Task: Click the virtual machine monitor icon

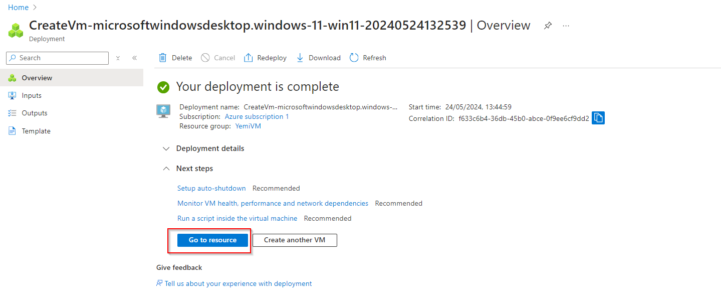Action: click(164, 111)
